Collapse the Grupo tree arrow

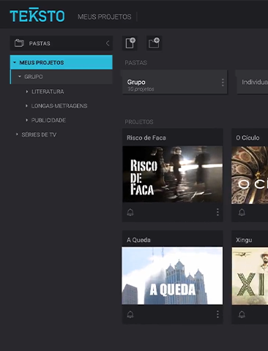click(20, 77)
